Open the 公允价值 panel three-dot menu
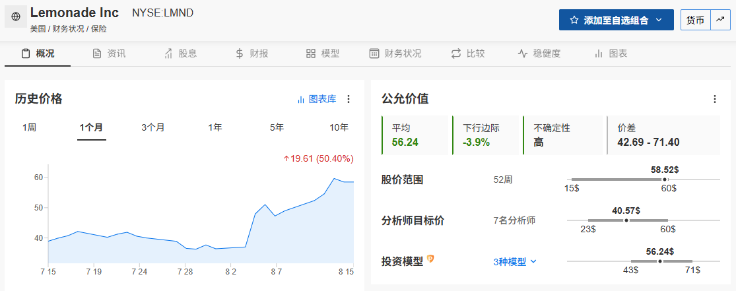Viewport: 736px width, 291px height. click(714, 99)
